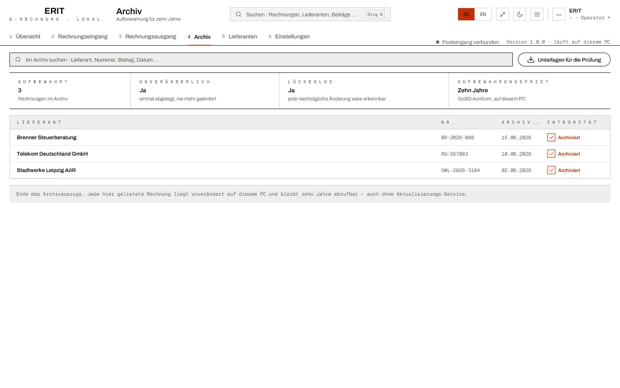Click the Aufbewahrt count of 3 invoices
Image resolution: width=620 pixels, height=388 pixels.
click(20, 90)
